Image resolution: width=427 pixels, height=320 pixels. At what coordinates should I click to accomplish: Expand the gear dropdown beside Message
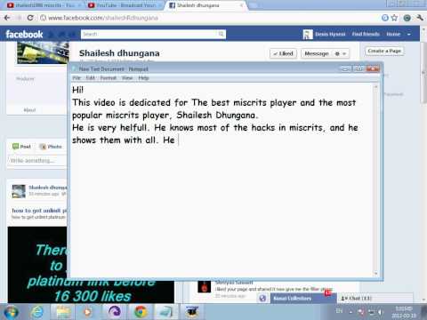click(341, 53)
